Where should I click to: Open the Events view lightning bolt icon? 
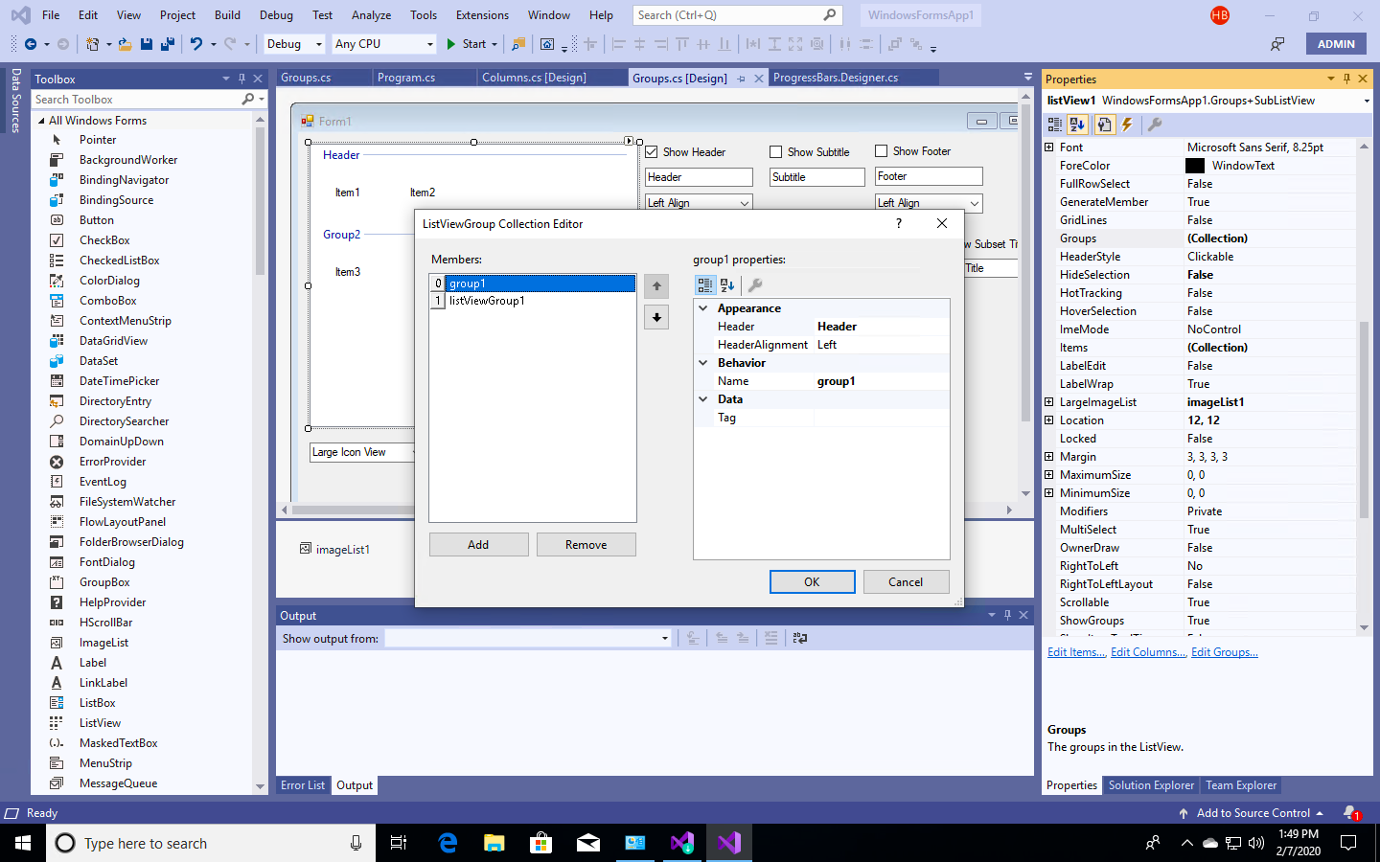pyautogui.click(x=1126, y=125)
